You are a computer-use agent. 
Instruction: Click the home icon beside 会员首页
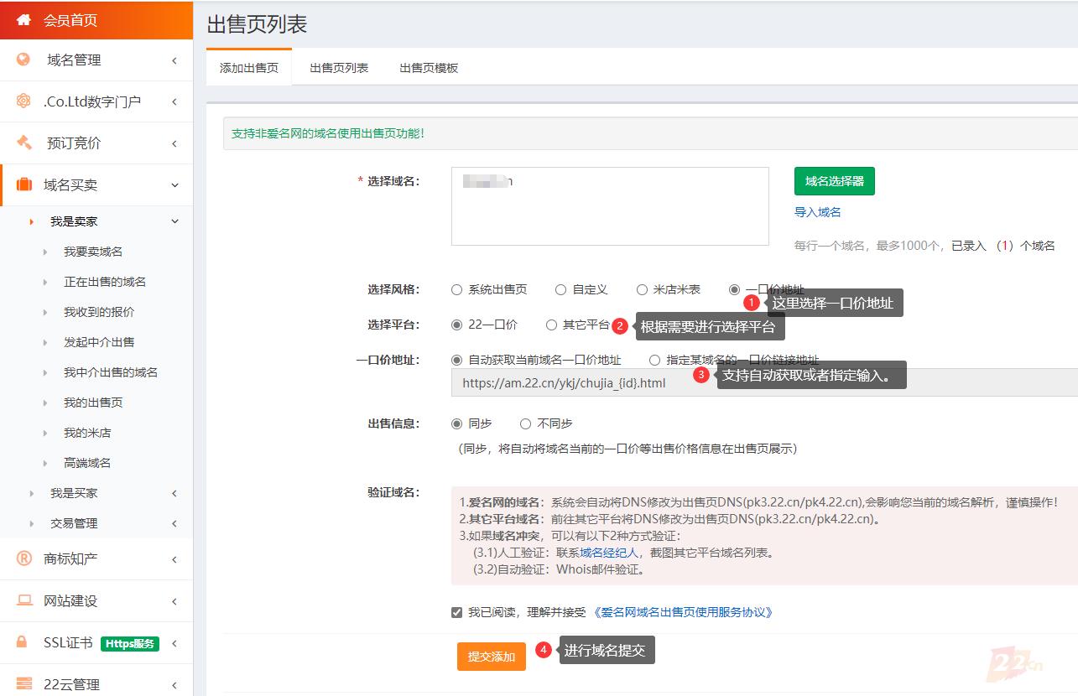coord(23,20)
